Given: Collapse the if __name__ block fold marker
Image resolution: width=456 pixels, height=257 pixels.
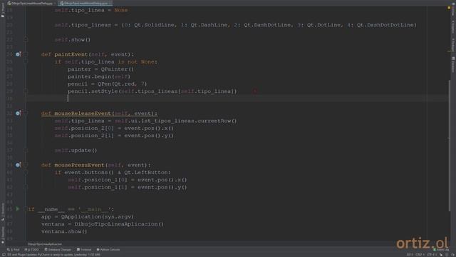Looking at the screenshot, I should click(x=26, y=209).
